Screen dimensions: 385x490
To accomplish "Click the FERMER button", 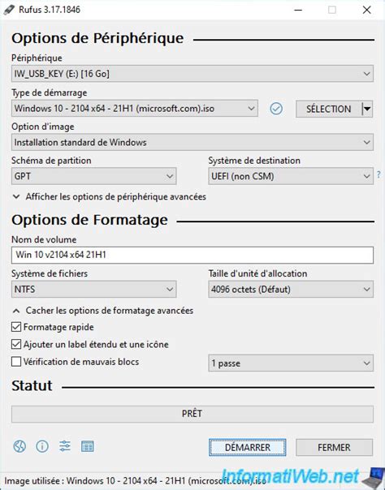I will tap(334, 447).
